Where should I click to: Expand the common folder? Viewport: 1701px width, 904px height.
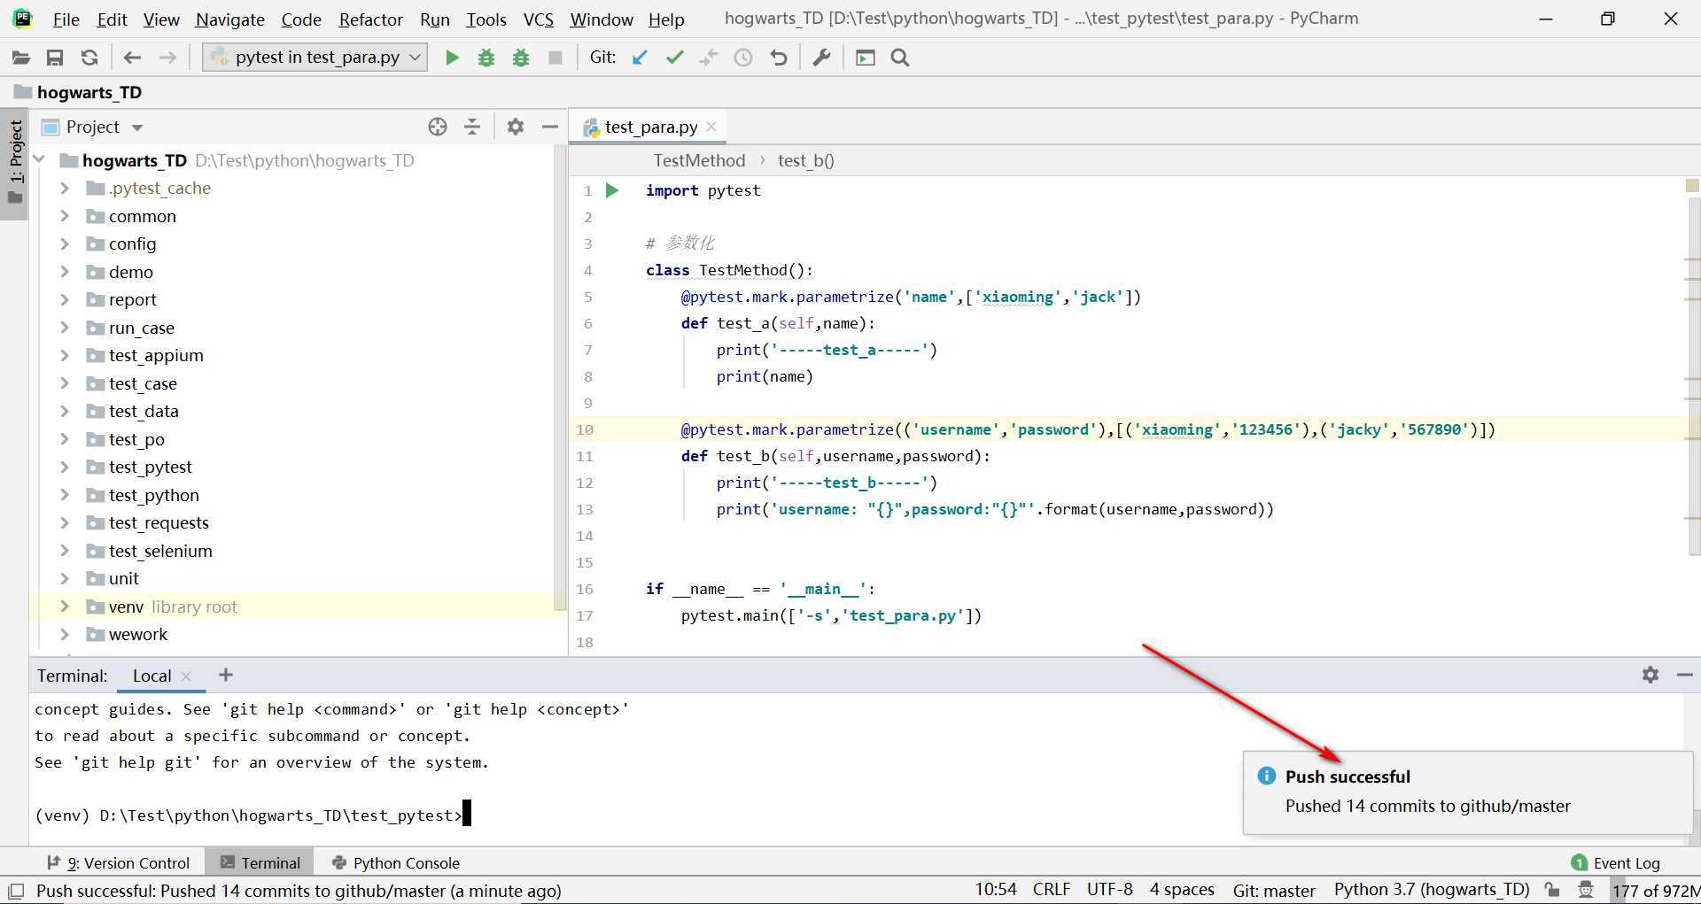point(64,216)
